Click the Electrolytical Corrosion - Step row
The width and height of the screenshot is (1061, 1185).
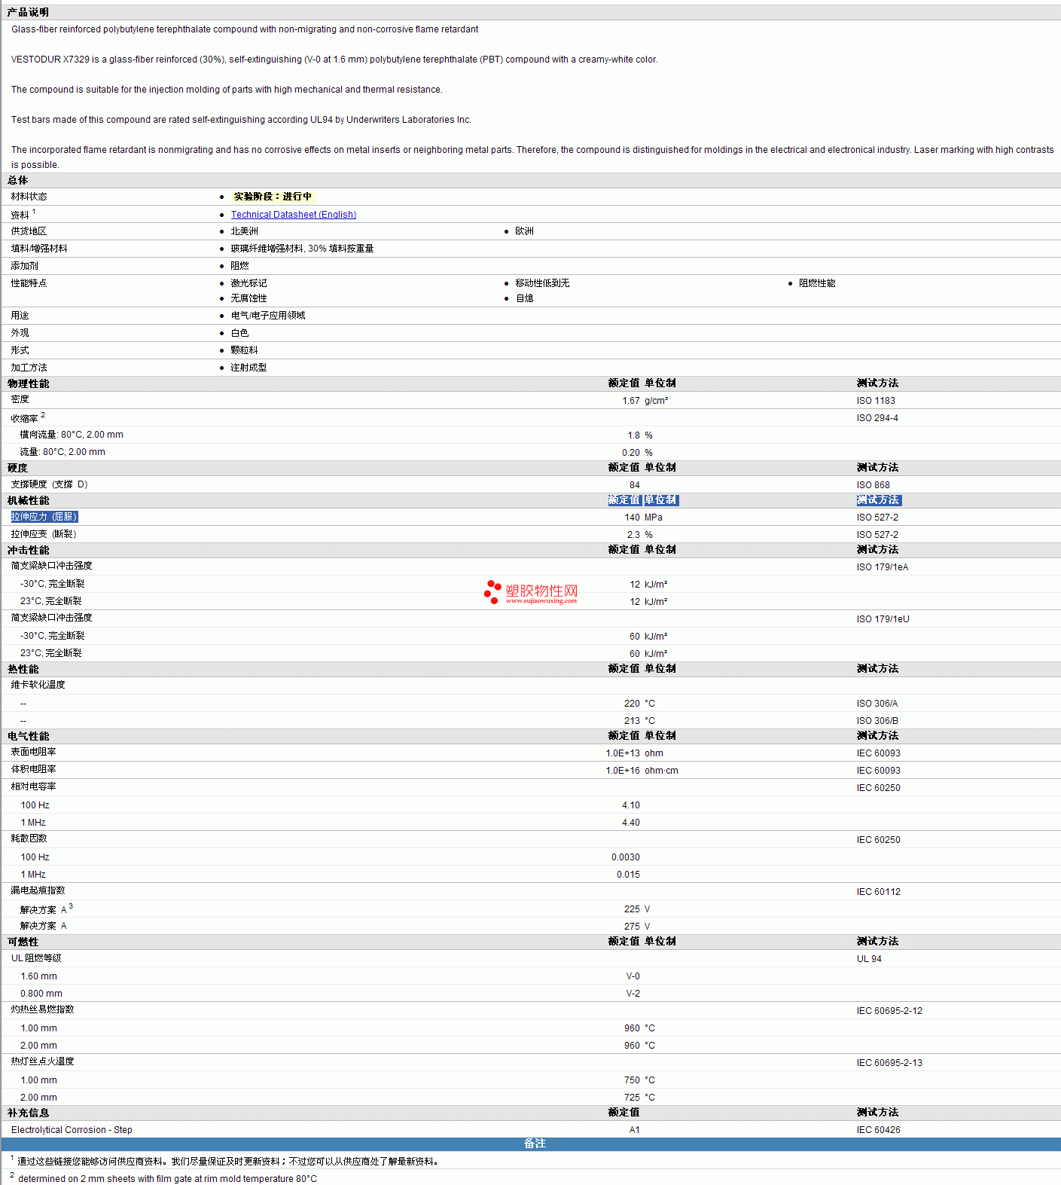click(531, 1130)
